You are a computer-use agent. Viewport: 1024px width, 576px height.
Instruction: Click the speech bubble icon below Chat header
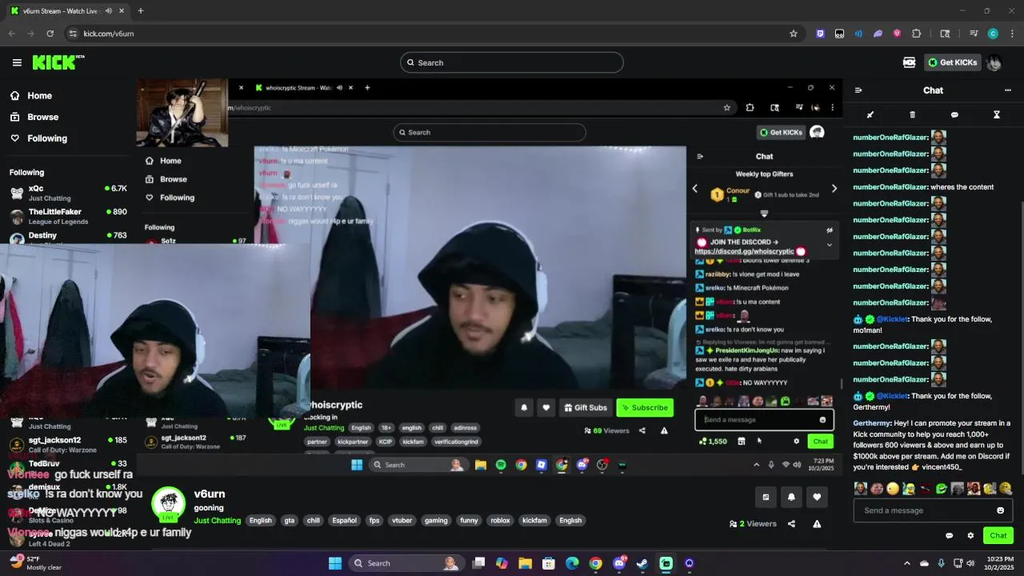[x=954, y=114]
